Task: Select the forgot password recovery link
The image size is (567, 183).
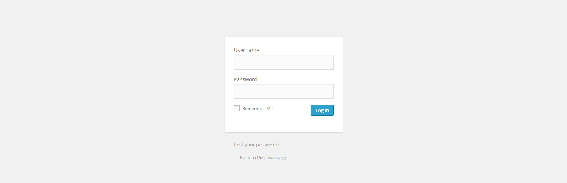Action: click(257, 145)
